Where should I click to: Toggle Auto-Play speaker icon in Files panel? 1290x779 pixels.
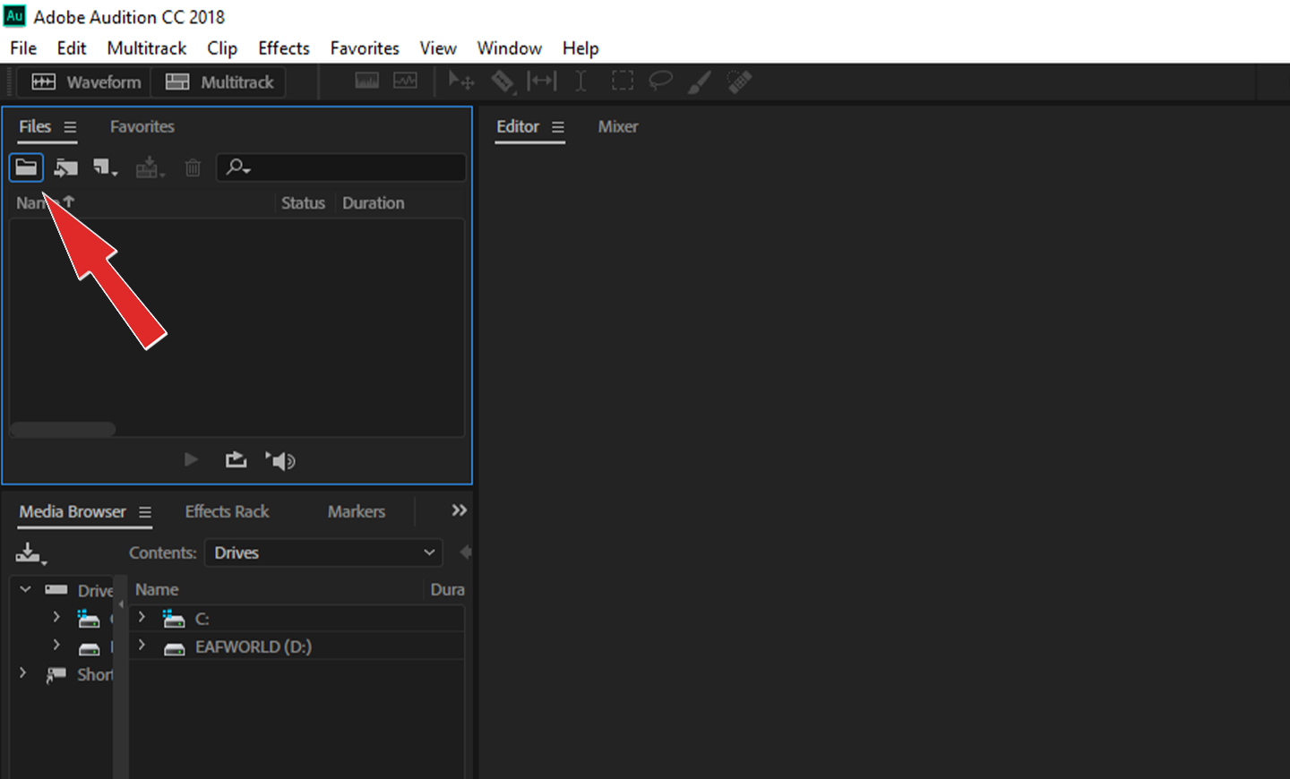[280, 460]
